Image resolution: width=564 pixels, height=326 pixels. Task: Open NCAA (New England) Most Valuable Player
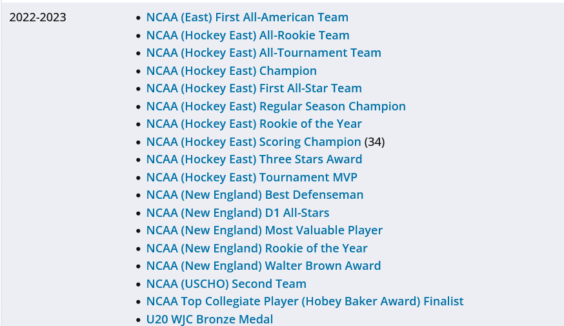click(264, 230)
